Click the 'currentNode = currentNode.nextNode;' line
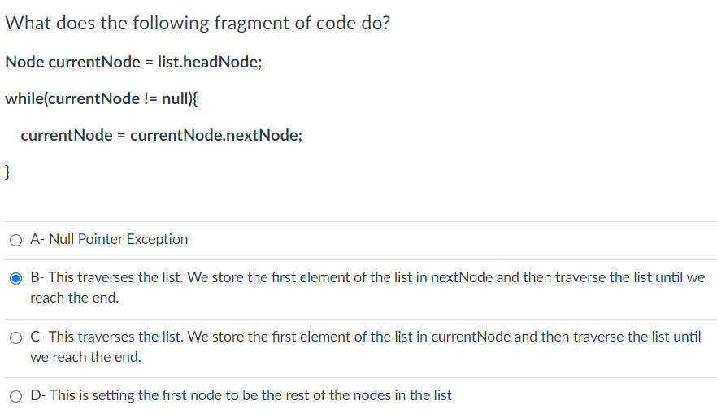The width and height of the screenshot is (717, 418). coord(162,135)
